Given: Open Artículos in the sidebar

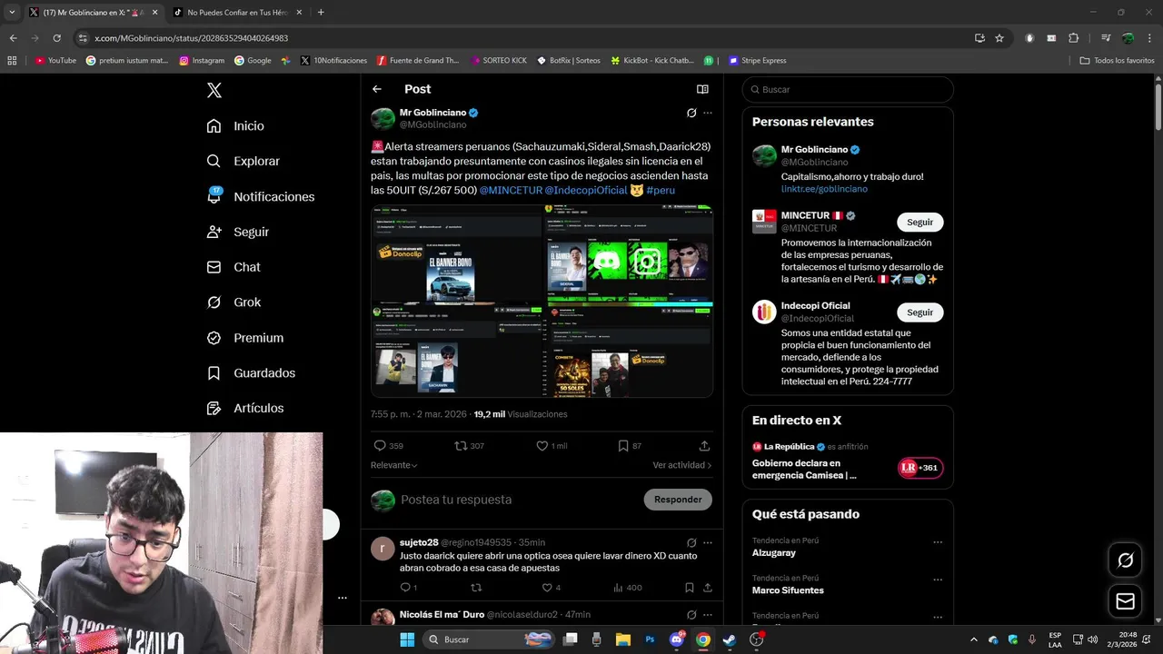Looking at the screenshot, I should [x=244, y=409].
